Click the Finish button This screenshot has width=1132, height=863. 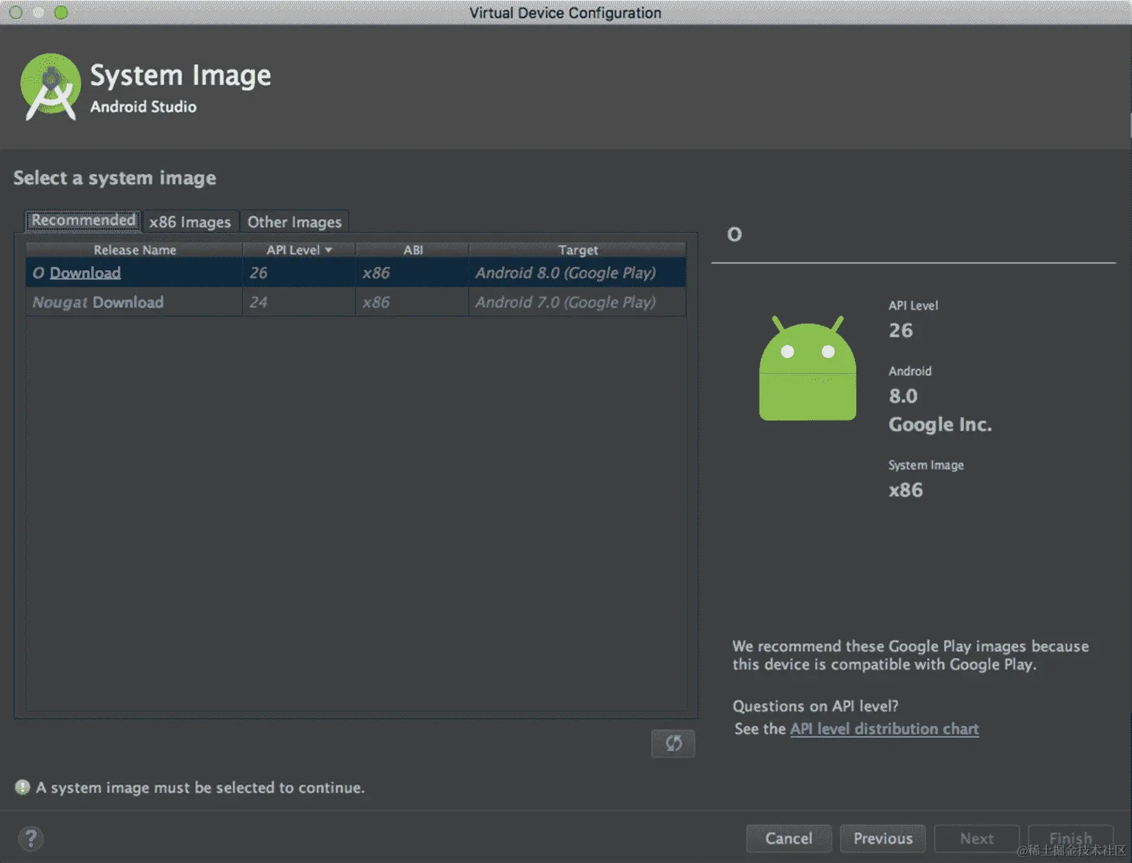coord(1070,838)
